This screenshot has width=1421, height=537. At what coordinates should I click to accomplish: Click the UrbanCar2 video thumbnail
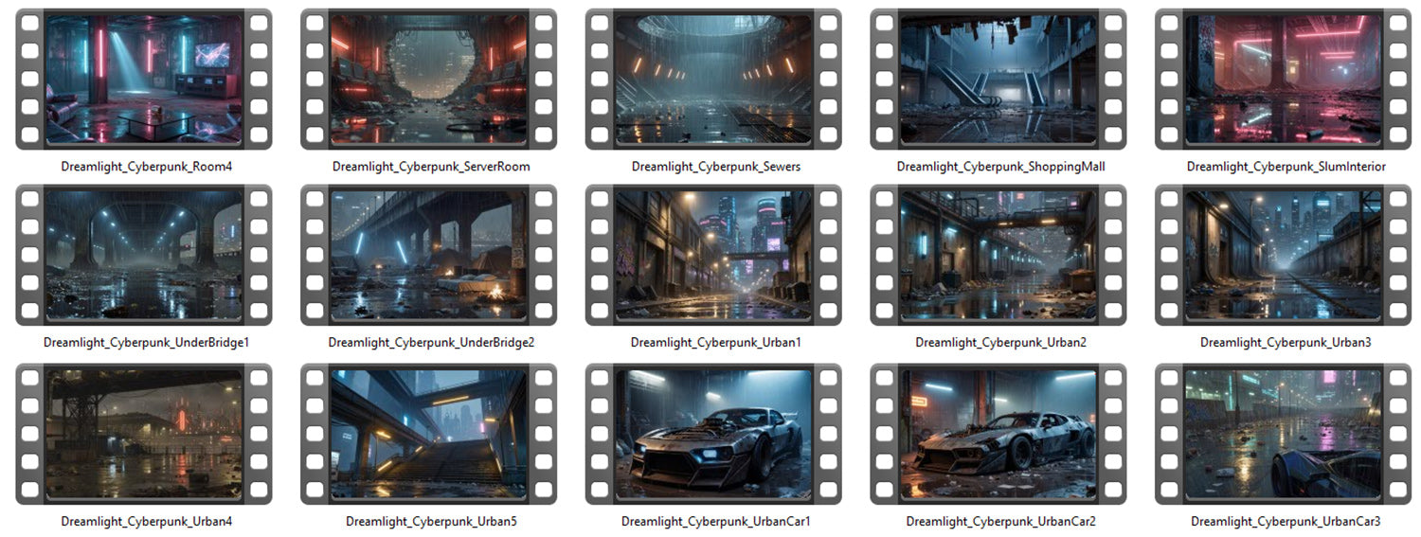coord(998,434)
